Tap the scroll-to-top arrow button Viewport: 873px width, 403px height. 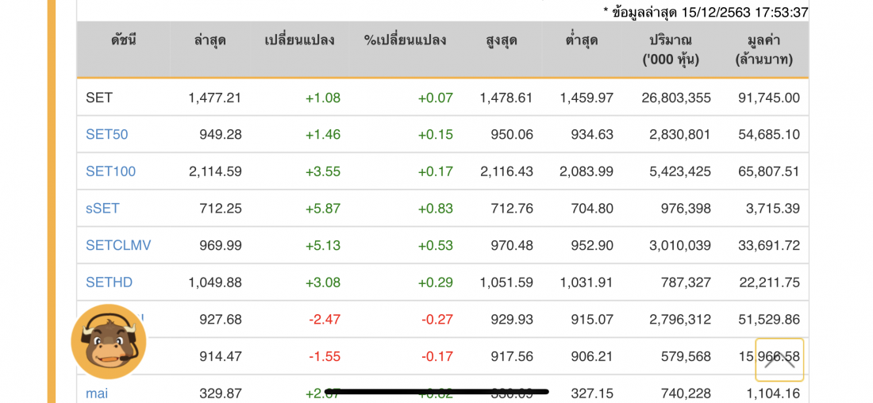[779, 359]
